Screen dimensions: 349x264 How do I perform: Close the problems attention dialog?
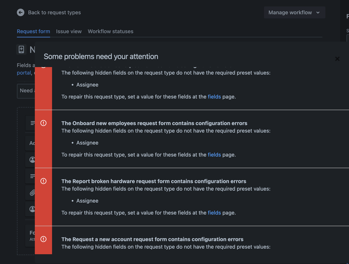point(337,59)
